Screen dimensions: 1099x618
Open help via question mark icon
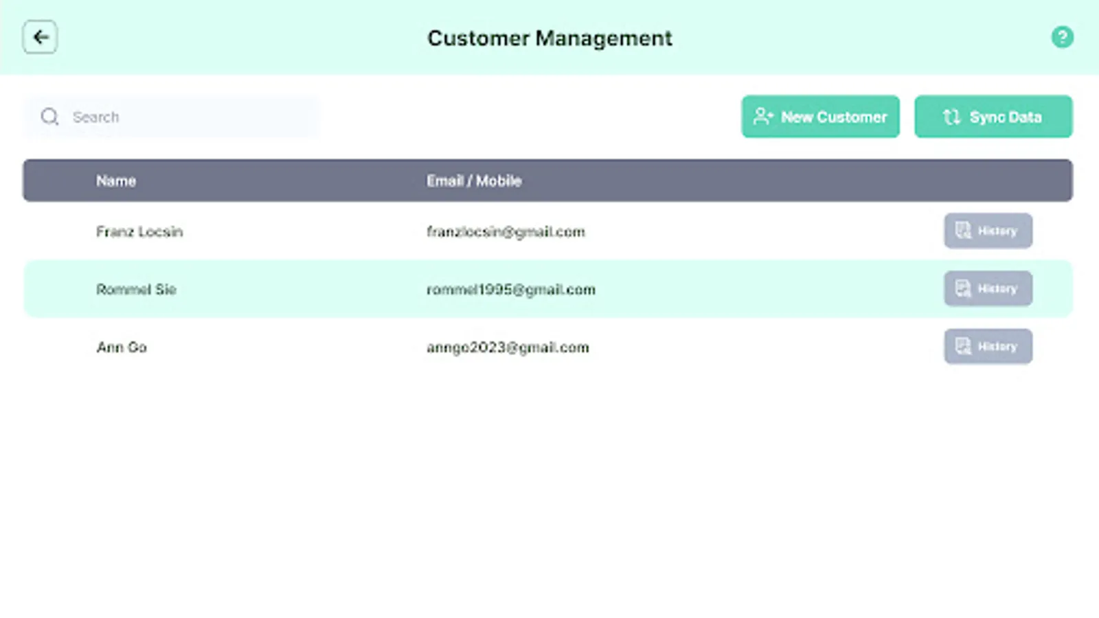tap(1062, 37)
